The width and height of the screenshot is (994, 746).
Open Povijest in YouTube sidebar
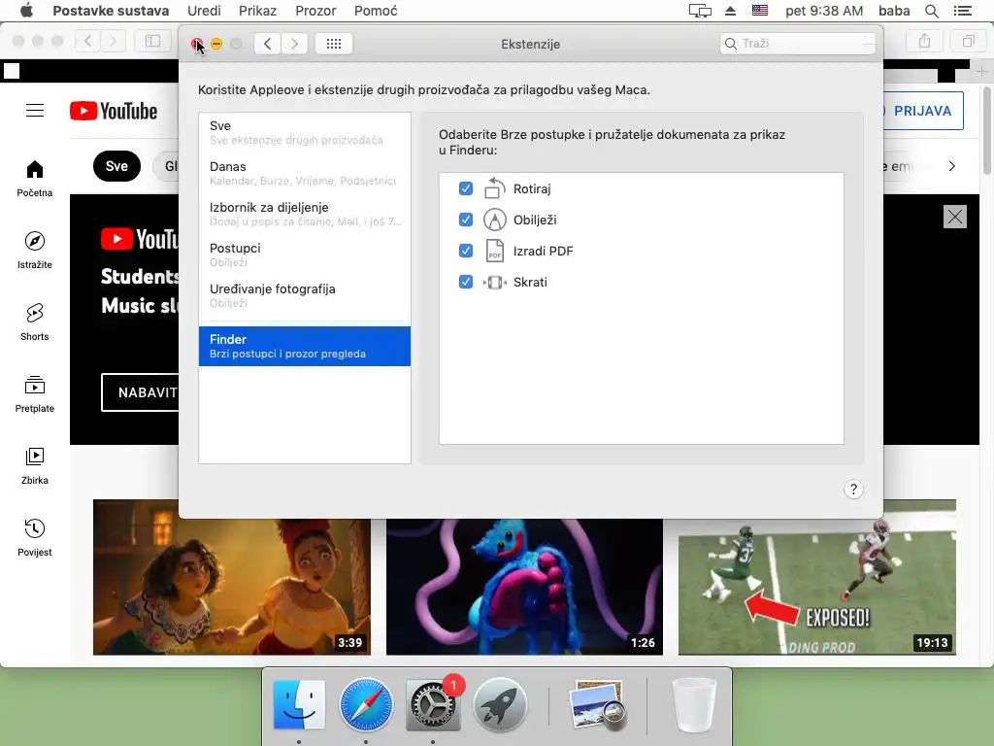pos(35,538)
